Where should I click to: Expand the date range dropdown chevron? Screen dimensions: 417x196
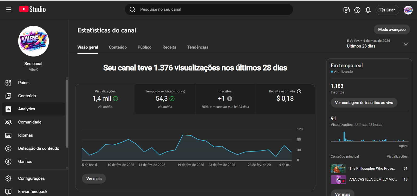tap(406, 44)
